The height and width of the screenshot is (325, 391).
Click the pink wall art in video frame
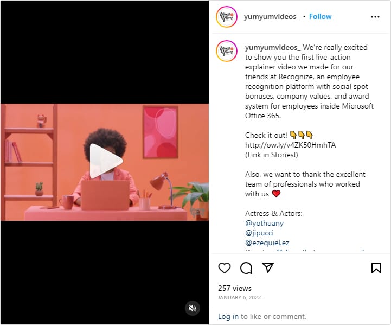(x=161, y=132)
